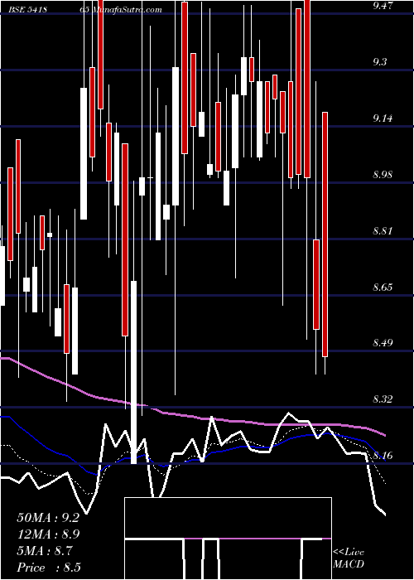Click the 9.3 price axis label
The height and width of the screenshot is (580, 414).
[x=380, y=62]
